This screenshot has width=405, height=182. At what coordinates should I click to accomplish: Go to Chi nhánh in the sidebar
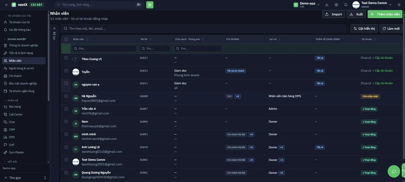[x=24, y=76]
